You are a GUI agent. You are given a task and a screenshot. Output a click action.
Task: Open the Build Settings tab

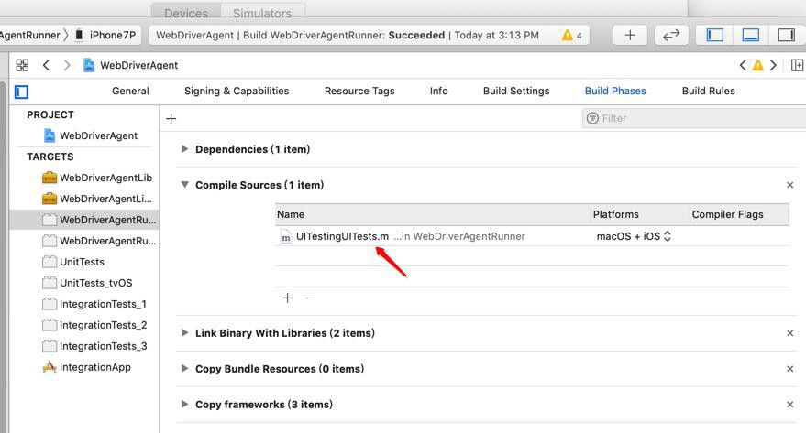coord(516,91)
